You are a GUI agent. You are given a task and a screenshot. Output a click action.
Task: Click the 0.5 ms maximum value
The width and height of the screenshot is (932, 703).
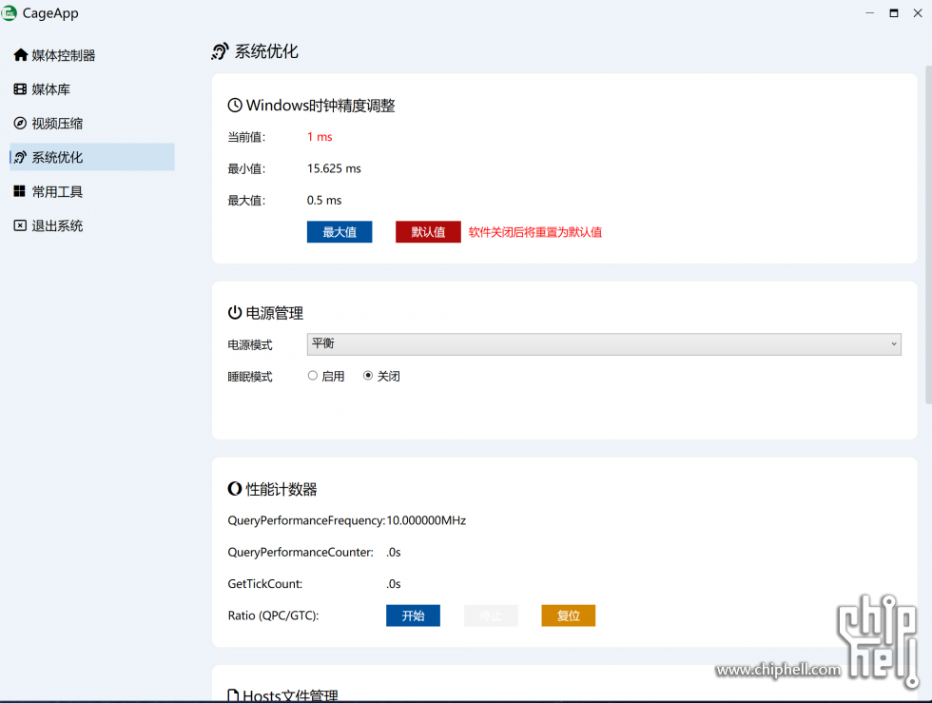tap(324, 201)
